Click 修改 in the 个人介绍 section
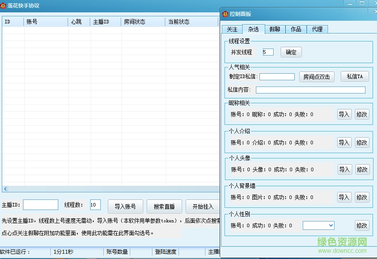Screen dimensions: 377x259 (362, 142)
